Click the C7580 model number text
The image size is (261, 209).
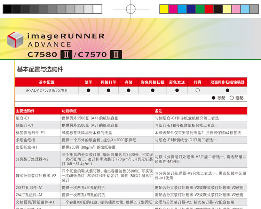42,55
